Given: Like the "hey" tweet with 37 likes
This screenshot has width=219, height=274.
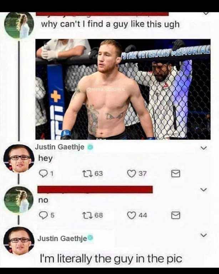Looking at the screenshot, I should (x=131, y=173).
